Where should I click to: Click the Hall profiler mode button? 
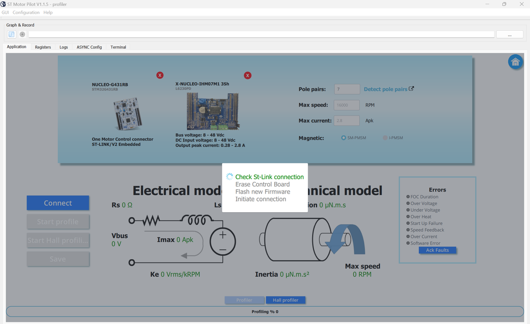[285, 300]
